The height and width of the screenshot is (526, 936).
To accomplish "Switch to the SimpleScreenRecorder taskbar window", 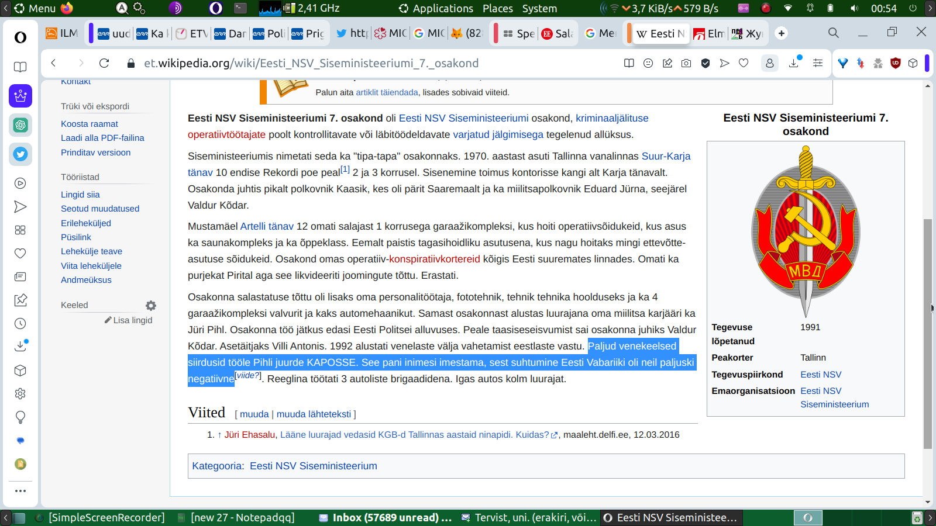I will [x=100, y=518].
